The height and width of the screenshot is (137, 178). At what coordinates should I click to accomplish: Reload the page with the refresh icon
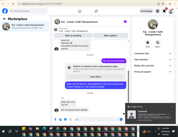pyautogui.click(x=13, y=4)
